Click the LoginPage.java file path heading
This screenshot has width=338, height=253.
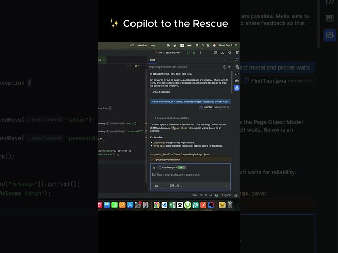tap(180, 154)
